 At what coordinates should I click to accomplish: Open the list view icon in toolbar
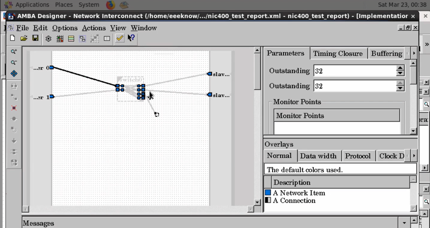tap(107, 39)
